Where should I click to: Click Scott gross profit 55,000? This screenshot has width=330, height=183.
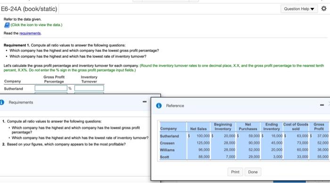(323, 157)
